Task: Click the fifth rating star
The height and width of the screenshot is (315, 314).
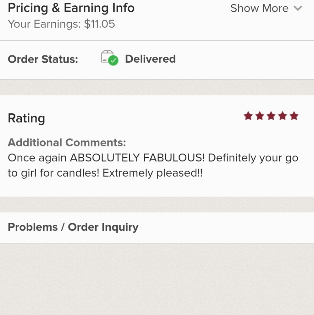Action: [x=294, y=116]
